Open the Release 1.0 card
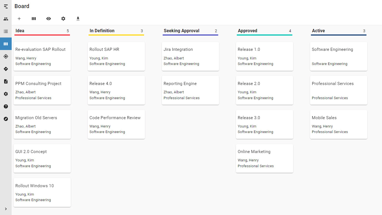 pyautogui.click(x=265, y=56)
